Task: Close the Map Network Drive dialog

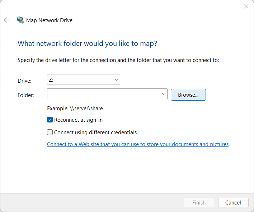Action: click(x=246, y=6)
